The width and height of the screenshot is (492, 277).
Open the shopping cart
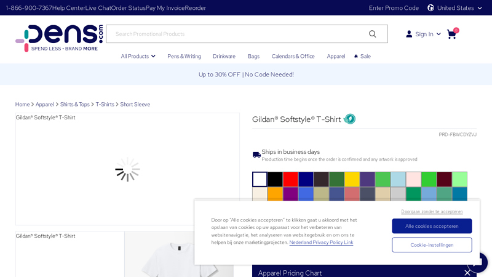pyautogui.click(x=452, y=34)
